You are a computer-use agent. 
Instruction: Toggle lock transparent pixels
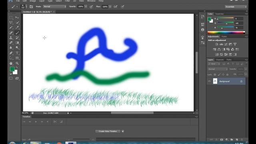click(215, 74)
